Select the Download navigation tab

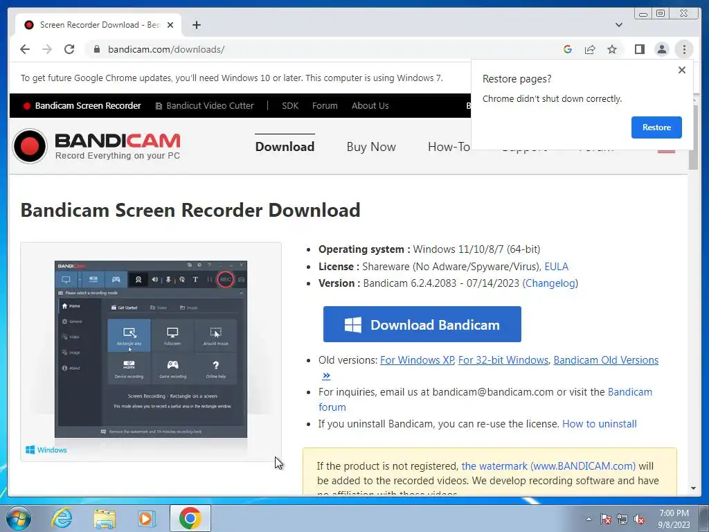(x=285, y=147)
